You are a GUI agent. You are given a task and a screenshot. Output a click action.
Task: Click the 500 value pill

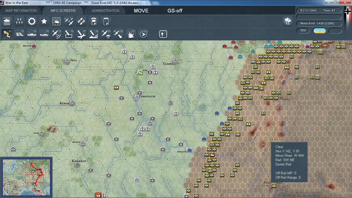(303, 30)
